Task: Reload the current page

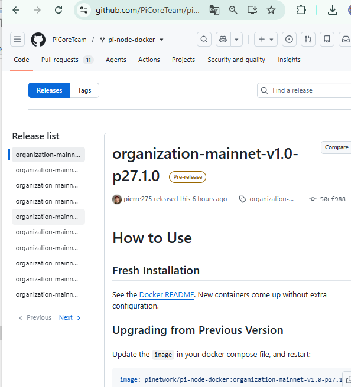Action: [x=58, y=10]
